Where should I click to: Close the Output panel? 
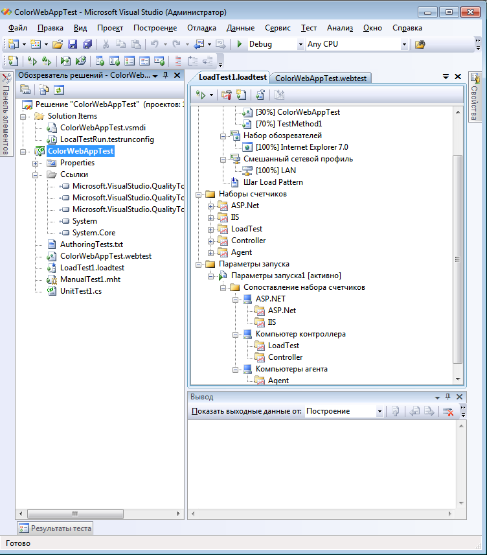[x=459, y=397]
